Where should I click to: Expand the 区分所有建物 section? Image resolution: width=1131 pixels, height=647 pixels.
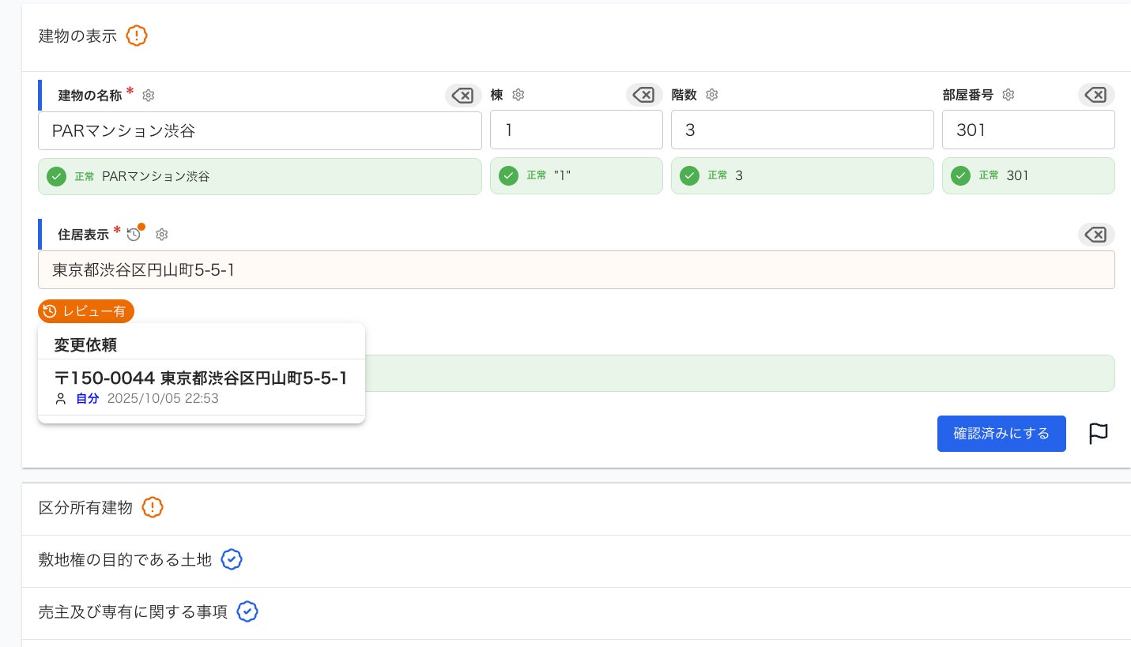point(85,508)
